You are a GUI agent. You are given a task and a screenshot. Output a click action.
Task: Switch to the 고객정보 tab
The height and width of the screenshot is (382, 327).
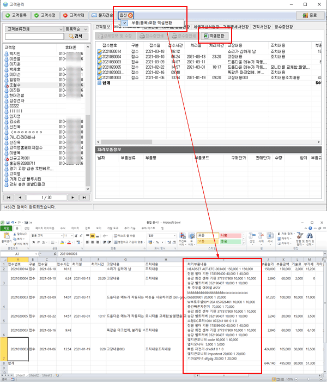pos(102,27)
